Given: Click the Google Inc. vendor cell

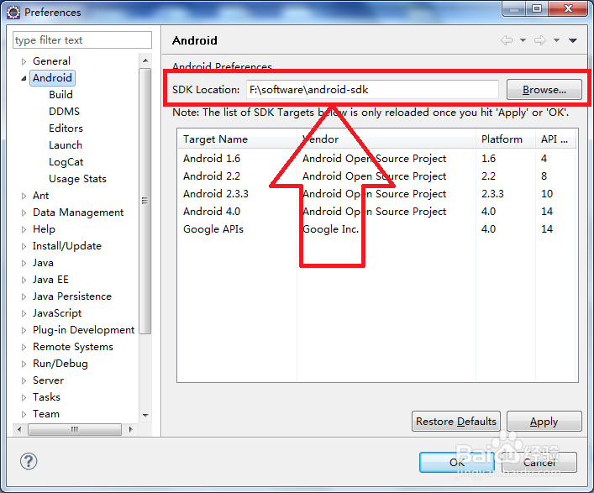Looking at the screenshot, I should pyautogui.click(x=330, y=229).
